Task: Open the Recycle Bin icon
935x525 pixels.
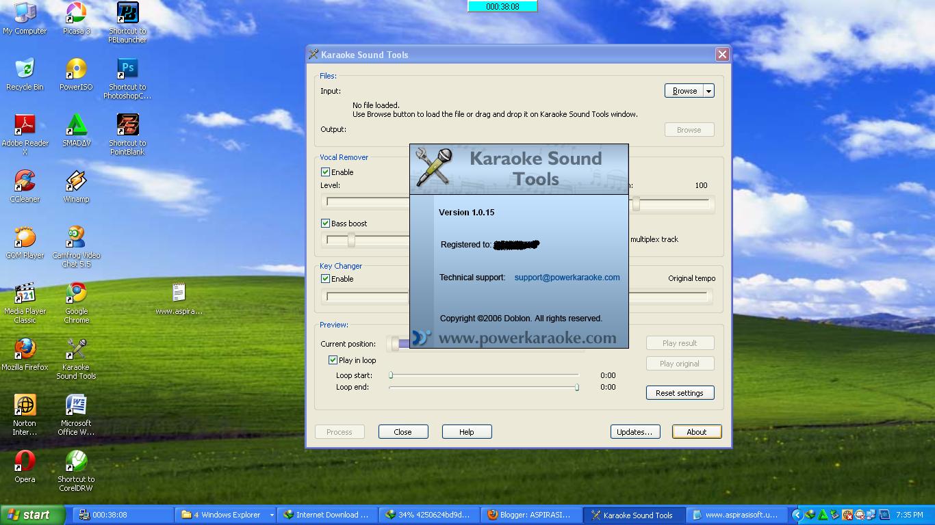Action: [x=25, y=75]
